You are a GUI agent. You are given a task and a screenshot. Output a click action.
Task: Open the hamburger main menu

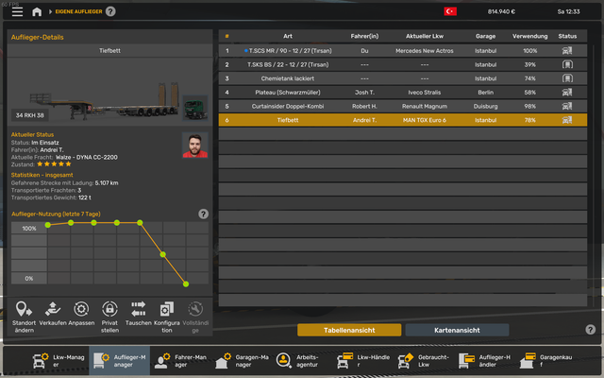click(17, 11)
